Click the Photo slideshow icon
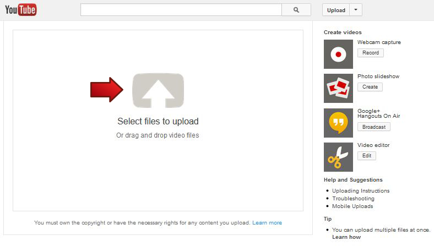This screenshot has width=434, height=246. click(338, 88)
